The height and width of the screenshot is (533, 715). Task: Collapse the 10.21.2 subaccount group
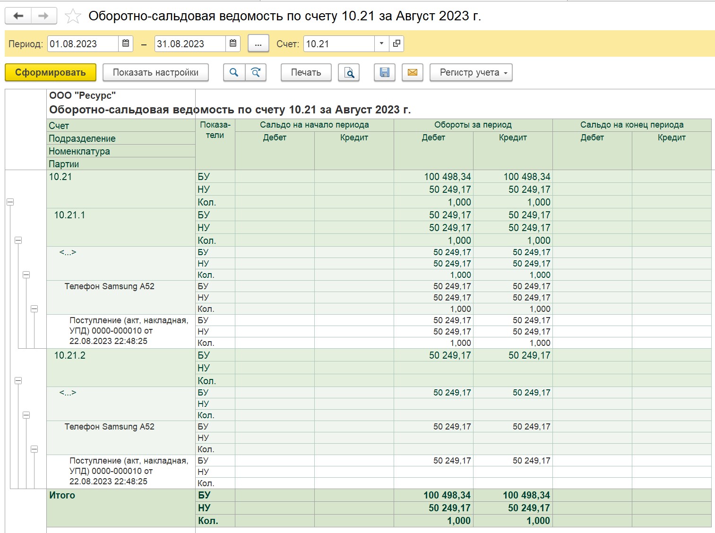pos(18,380)
